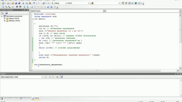Open the Object Browser toolbar icon
The height and width of the screenshot is (102, 182).
point(129,3)
